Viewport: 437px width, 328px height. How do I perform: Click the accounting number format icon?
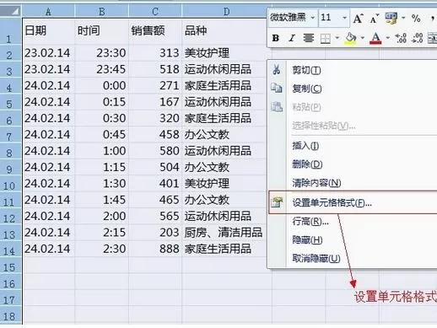tap(391, 19)
